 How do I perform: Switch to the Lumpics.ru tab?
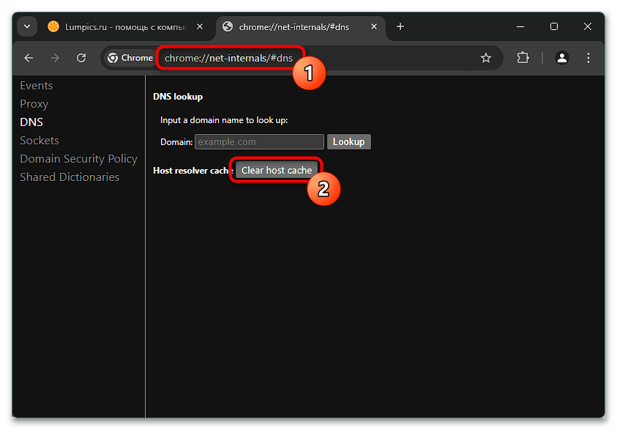pyautogui.click(x=126, y=27)
